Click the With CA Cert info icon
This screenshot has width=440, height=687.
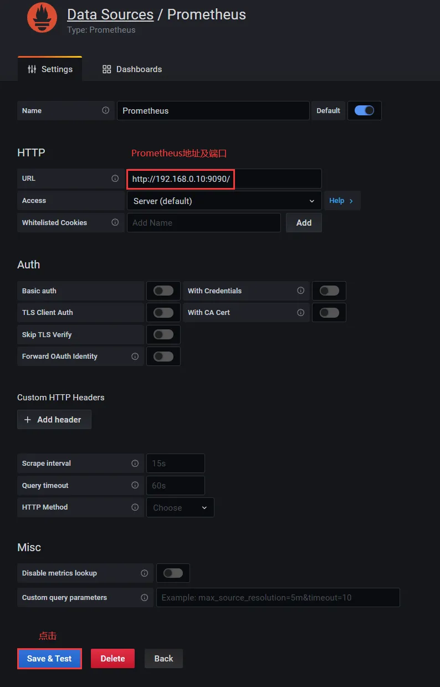(x=300, y=312)
